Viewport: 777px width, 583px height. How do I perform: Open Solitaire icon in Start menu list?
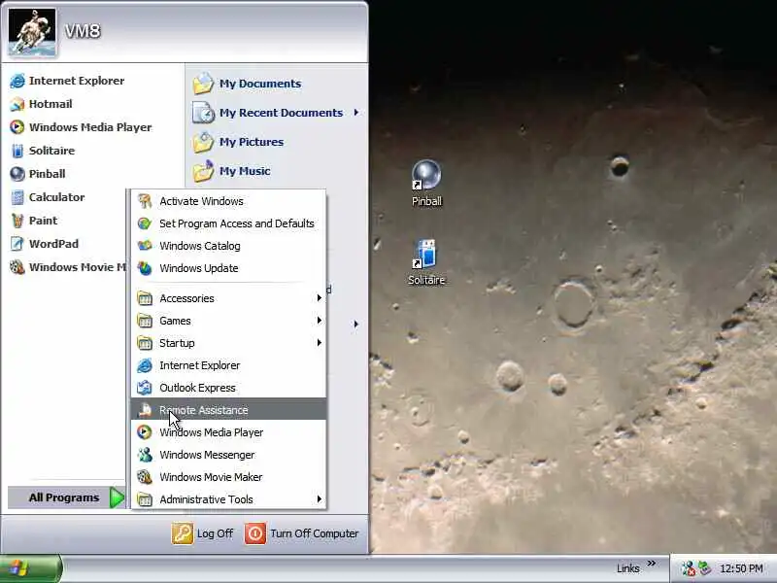pos(17,151)
